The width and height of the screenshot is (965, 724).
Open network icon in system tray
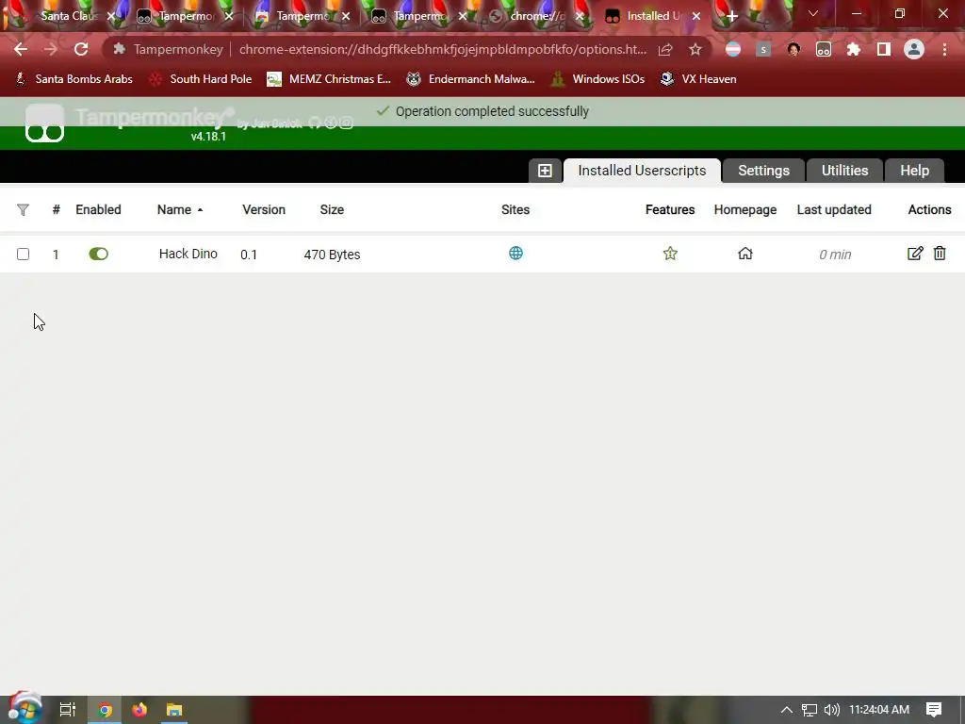(809, 710)
